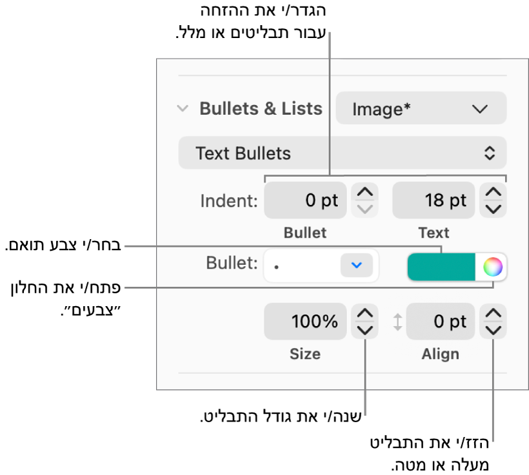Click the Size field showing 100%
529x475 pixels.
coord(305,322)
